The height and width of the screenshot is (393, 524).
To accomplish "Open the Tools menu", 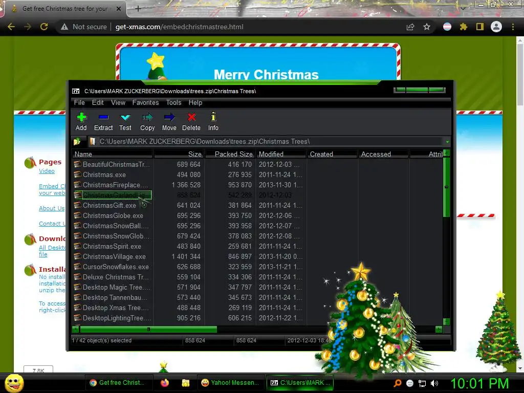I will click(174, 102).
